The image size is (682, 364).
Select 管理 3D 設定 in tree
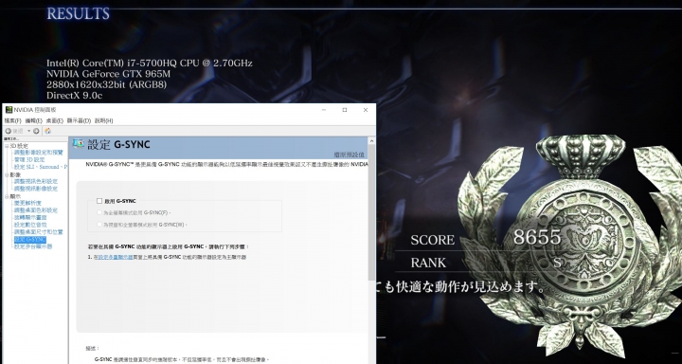coord(29,160)
